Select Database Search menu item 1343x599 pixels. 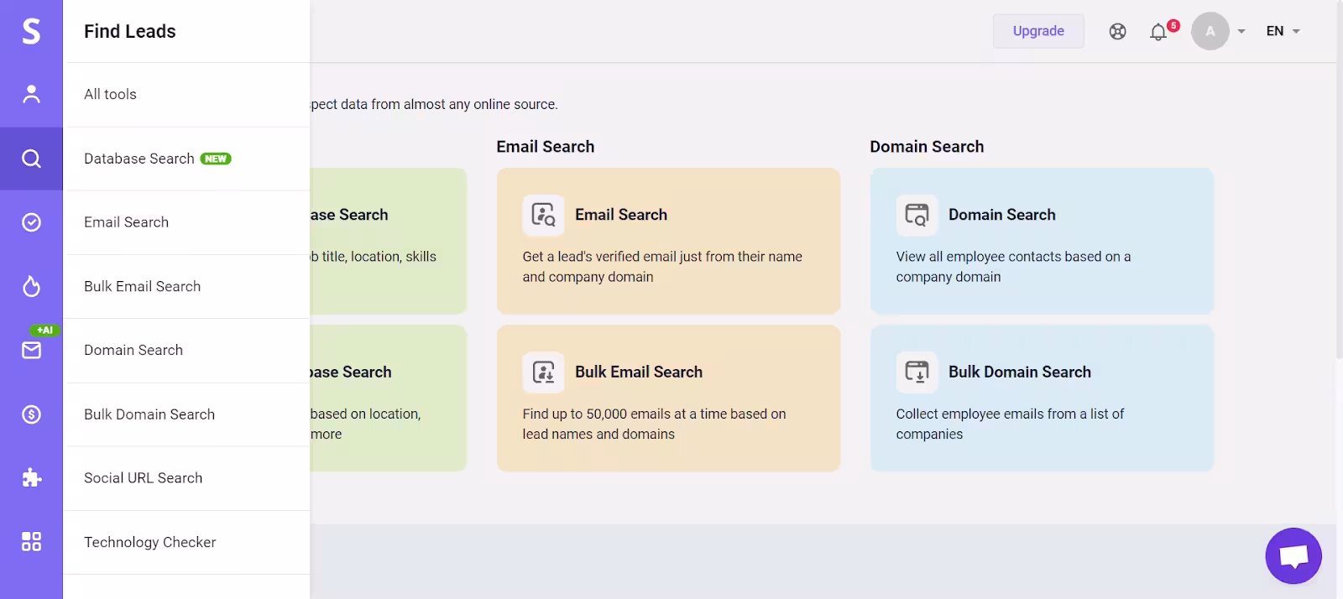139,159
